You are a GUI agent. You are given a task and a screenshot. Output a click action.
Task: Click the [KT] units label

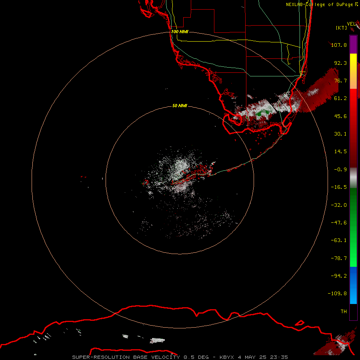click(x=341, y=28)
